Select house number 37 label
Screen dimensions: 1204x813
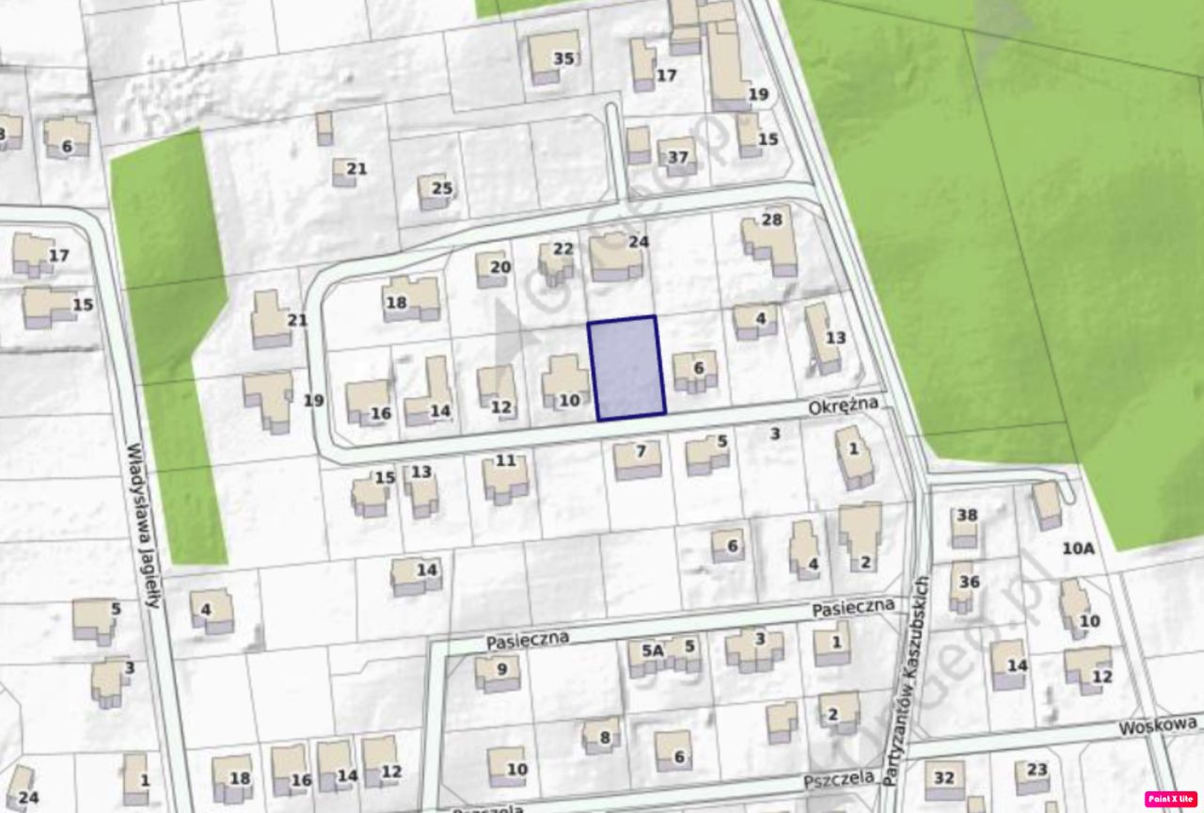[x=678, y=157]
